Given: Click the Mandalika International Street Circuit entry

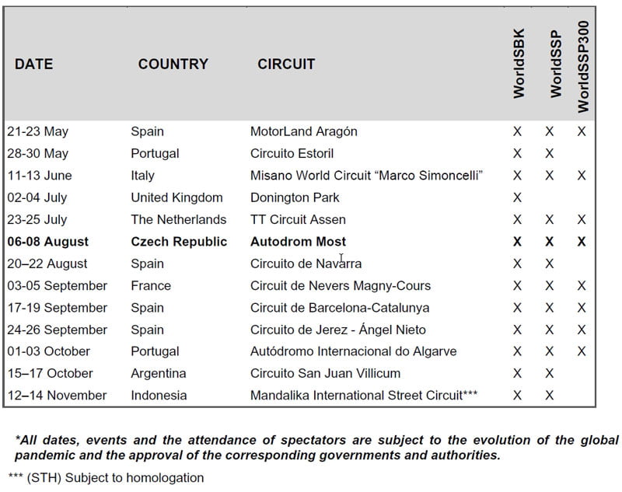Looking at the screenshot, I should point(363,395).
